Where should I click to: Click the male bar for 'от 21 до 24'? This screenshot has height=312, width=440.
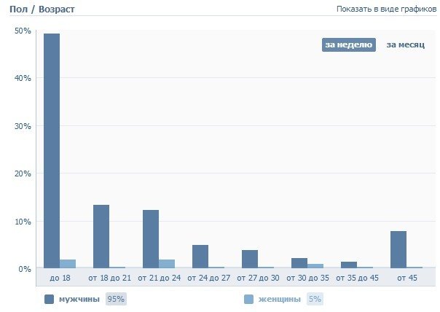coord(151,239)
